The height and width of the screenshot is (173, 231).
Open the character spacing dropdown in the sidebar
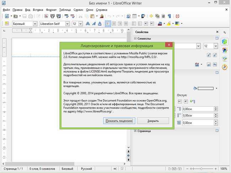202,64
